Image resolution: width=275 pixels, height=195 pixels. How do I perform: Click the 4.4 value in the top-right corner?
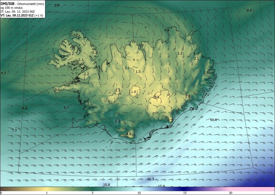click(x=249, y=10)
